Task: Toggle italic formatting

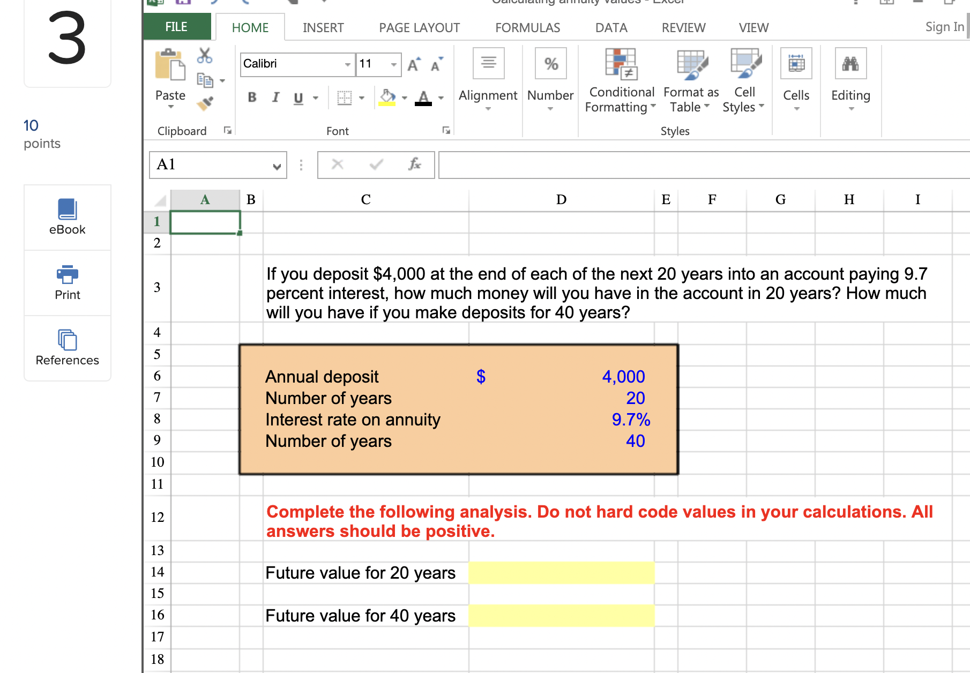Action: coord(276,98)
